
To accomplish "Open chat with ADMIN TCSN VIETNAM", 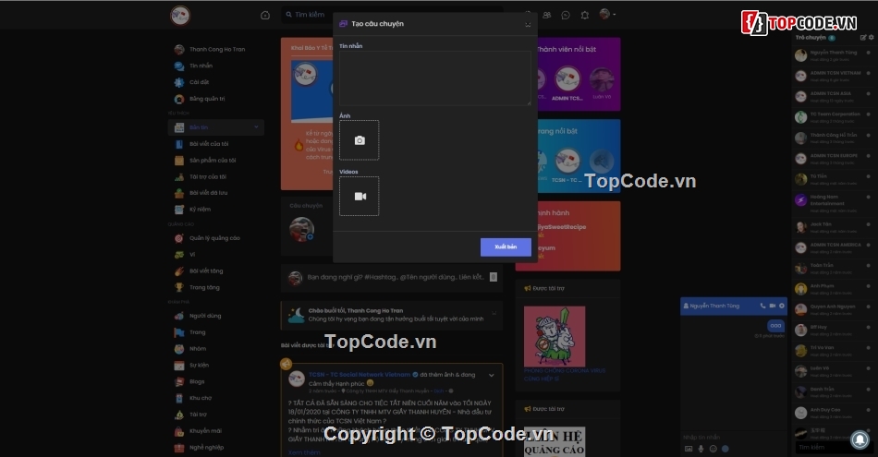I will click(x=834, y=76).
